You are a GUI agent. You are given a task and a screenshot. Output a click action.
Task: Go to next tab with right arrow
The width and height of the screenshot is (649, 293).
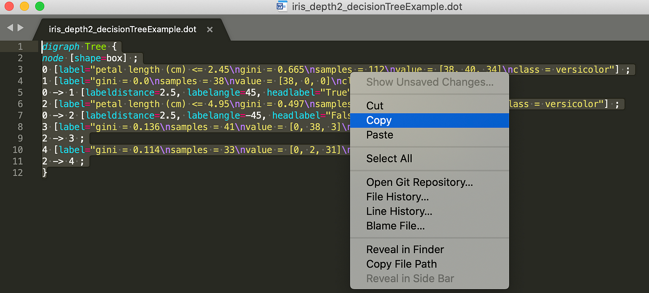[20, 28]
